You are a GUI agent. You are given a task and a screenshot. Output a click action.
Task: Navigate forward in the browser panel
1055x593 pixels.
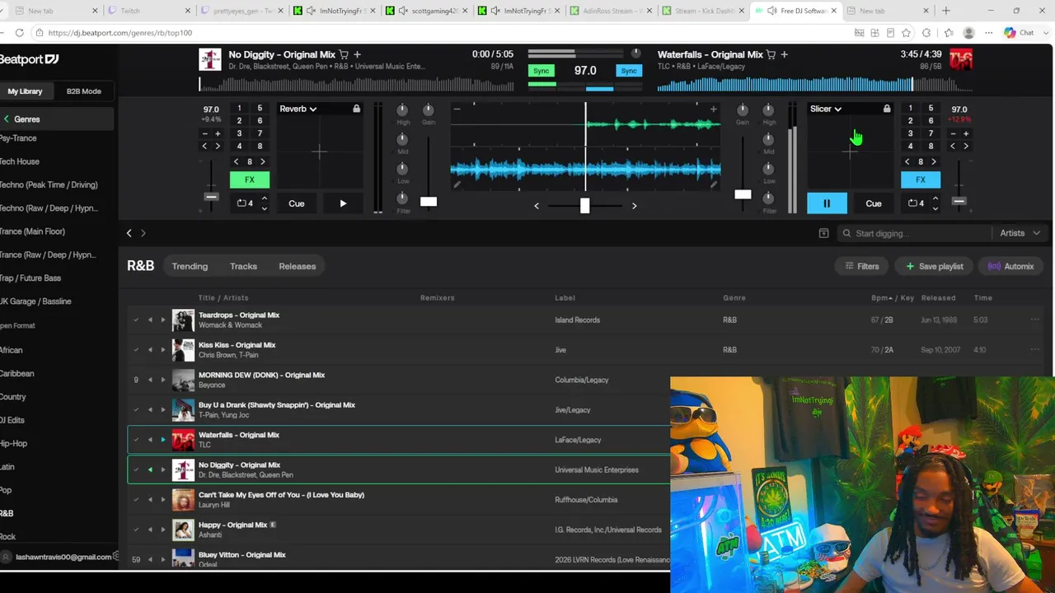coord(143,234)
